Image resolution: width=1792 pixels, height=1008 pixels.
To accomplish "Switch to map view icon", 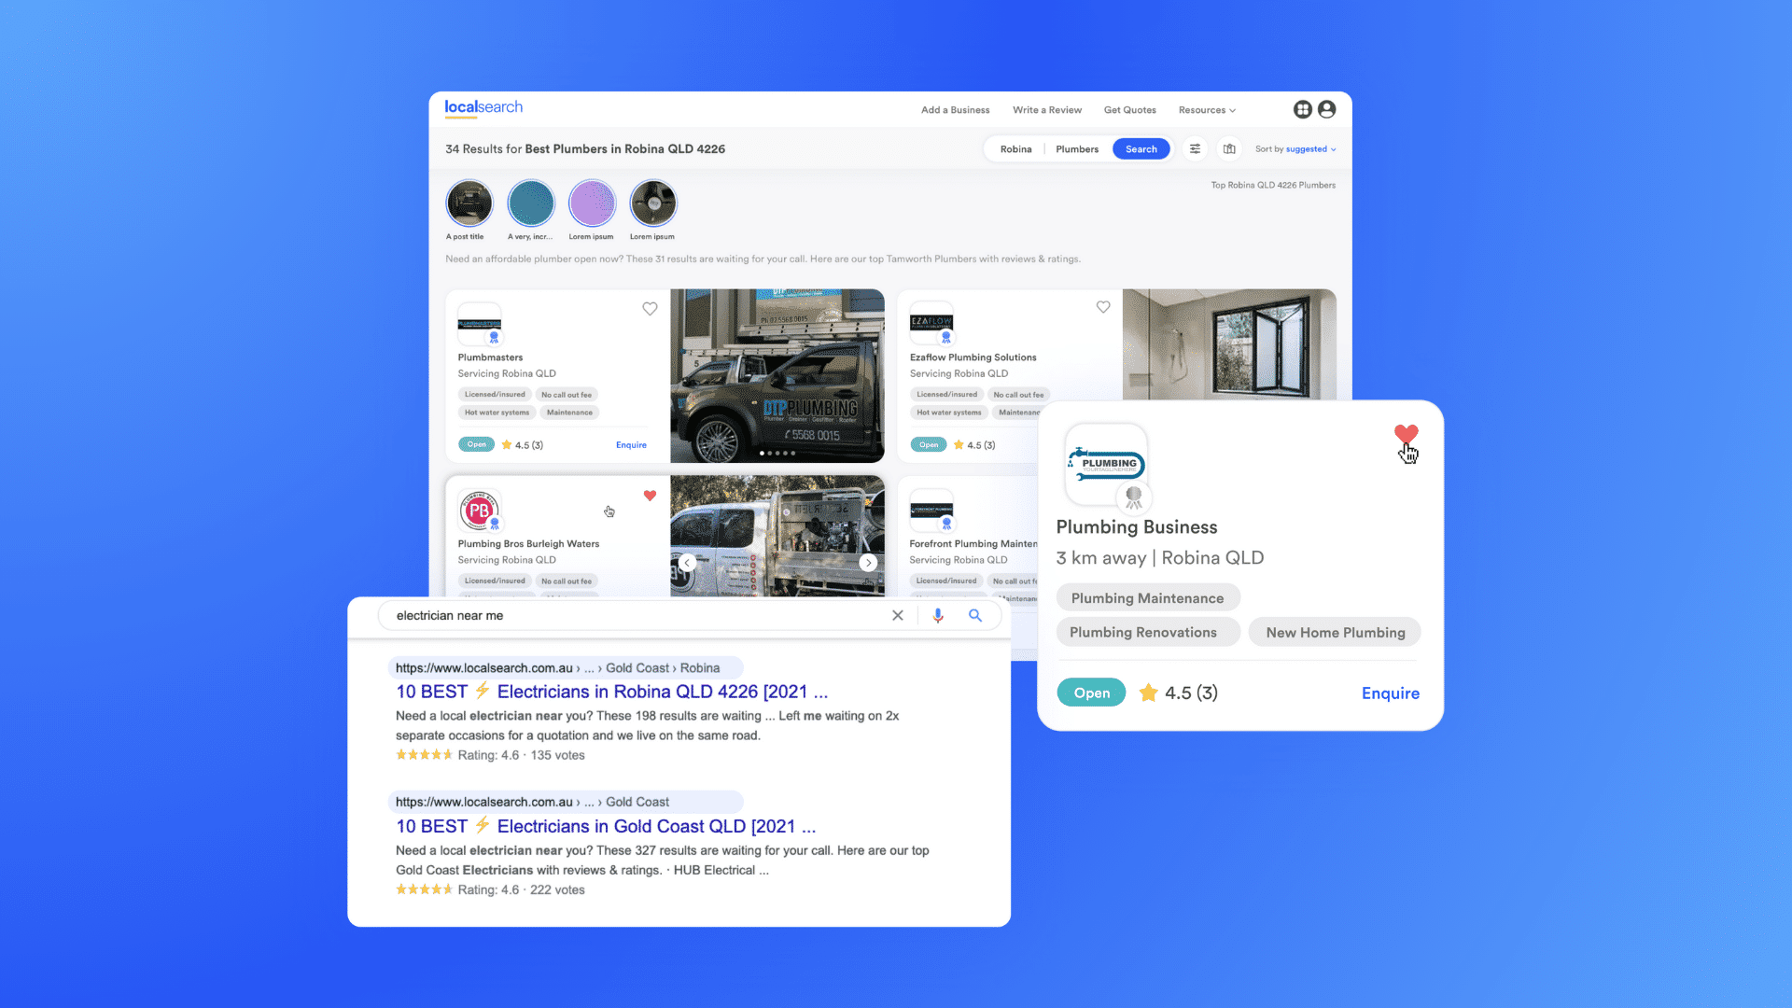I will [x=1229, y=149].
